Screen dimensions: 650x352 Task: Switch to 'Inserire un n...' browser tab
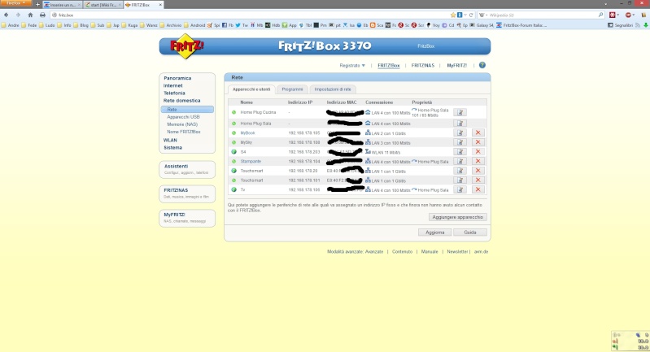tap(62, 5)
